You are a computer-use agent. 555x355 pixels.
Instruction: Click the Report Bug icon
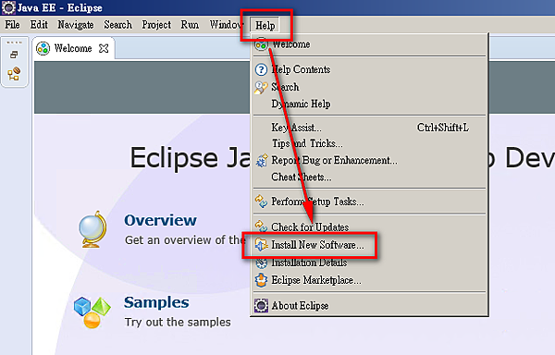262,161
